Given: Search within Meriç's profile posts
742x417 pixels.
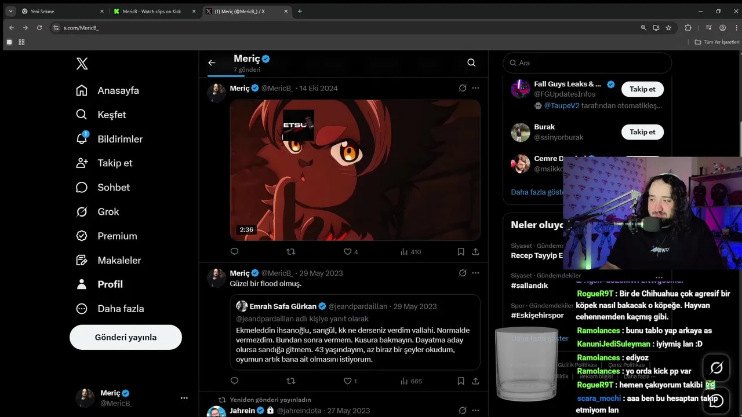Looking at the screenshot, I should 471,63.
